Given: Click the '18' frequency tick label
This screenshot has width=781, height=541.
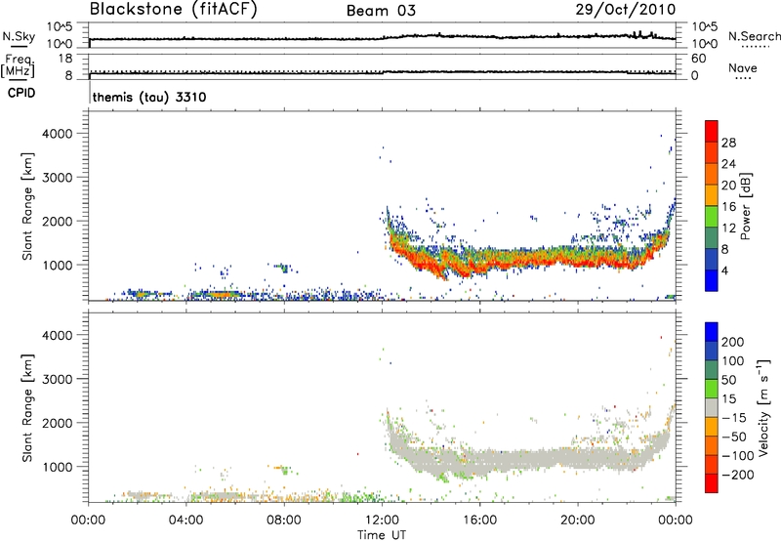Looking at the screenshot, I should click(65, 59).
